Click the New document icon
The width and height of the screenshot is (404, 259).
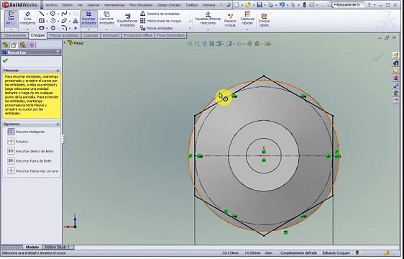[x=237, y=4]
